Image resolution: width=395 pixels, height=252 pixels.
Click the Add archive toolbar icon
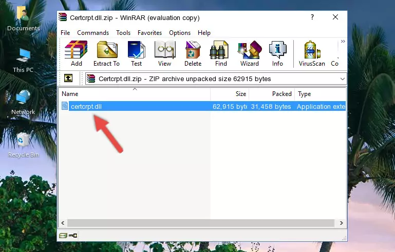point(76,53)
